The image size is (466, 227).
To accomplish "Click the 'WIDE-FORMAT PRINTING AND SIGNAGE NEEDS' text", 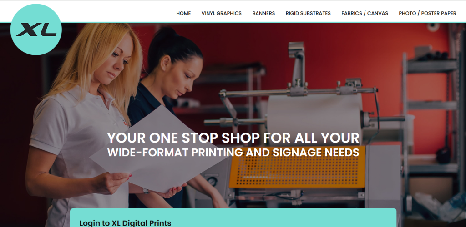I will click(x=233, y=153).
